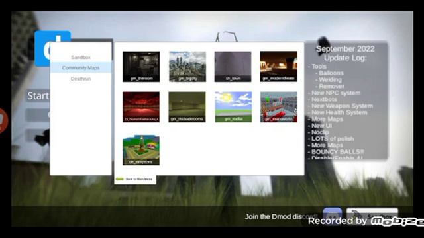
Task: Click the blue Dmod logo icon
Action: coord(53,48)
